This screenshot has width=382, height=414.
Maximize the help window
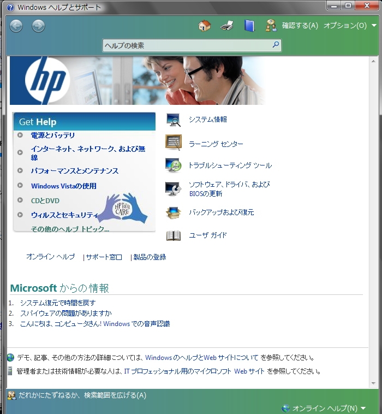point(348,5)
